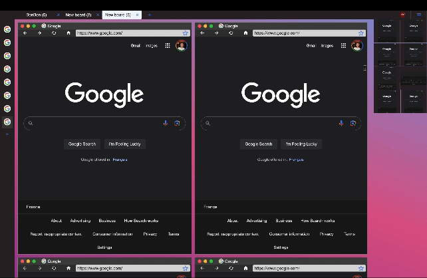Bookmark star in bottom-left window address bar
Screen dimensions: 427x278
pos(185,268)
